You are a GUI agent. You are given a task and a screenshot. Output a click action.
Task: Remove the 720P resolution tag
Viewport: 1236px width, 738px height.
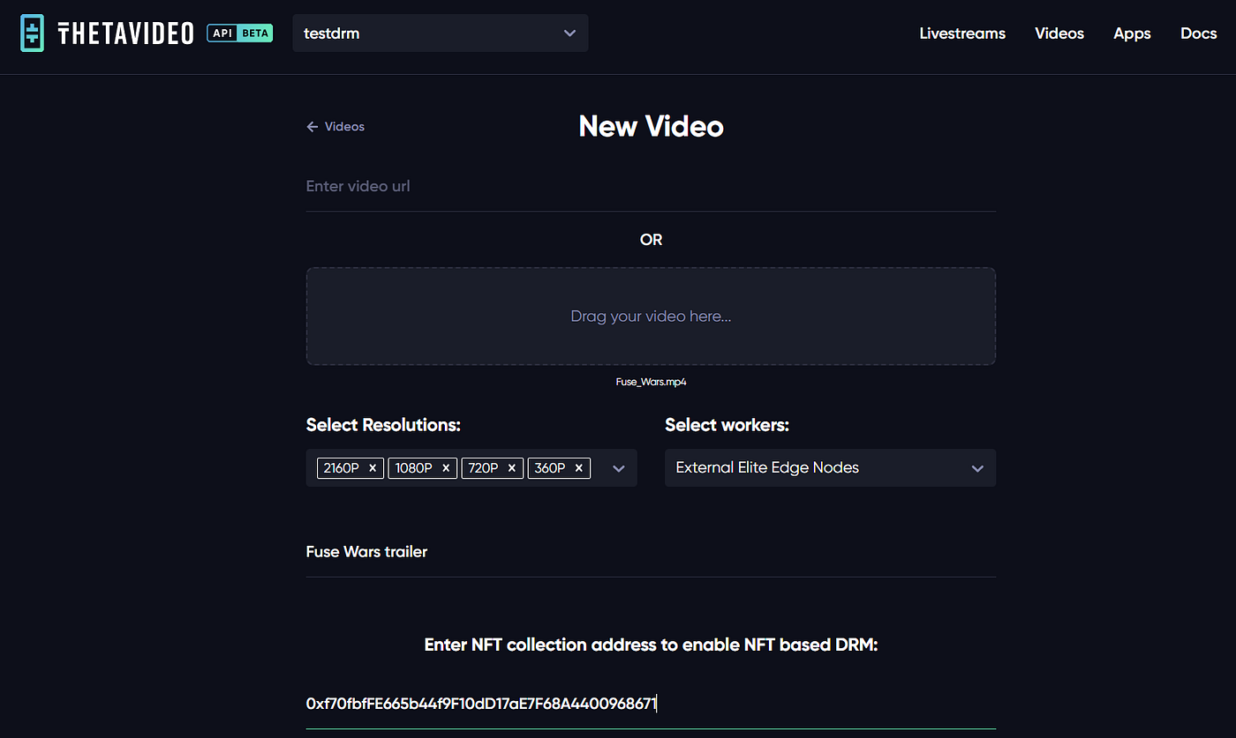512,468
